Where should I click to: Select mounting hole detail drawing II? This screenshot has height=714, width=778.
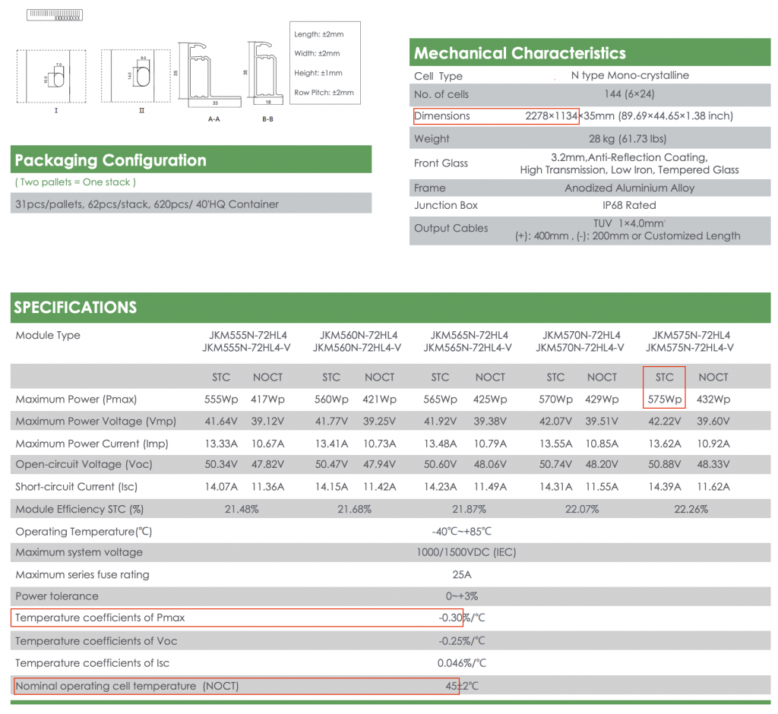pyautogui.click(x=135, y=76)
